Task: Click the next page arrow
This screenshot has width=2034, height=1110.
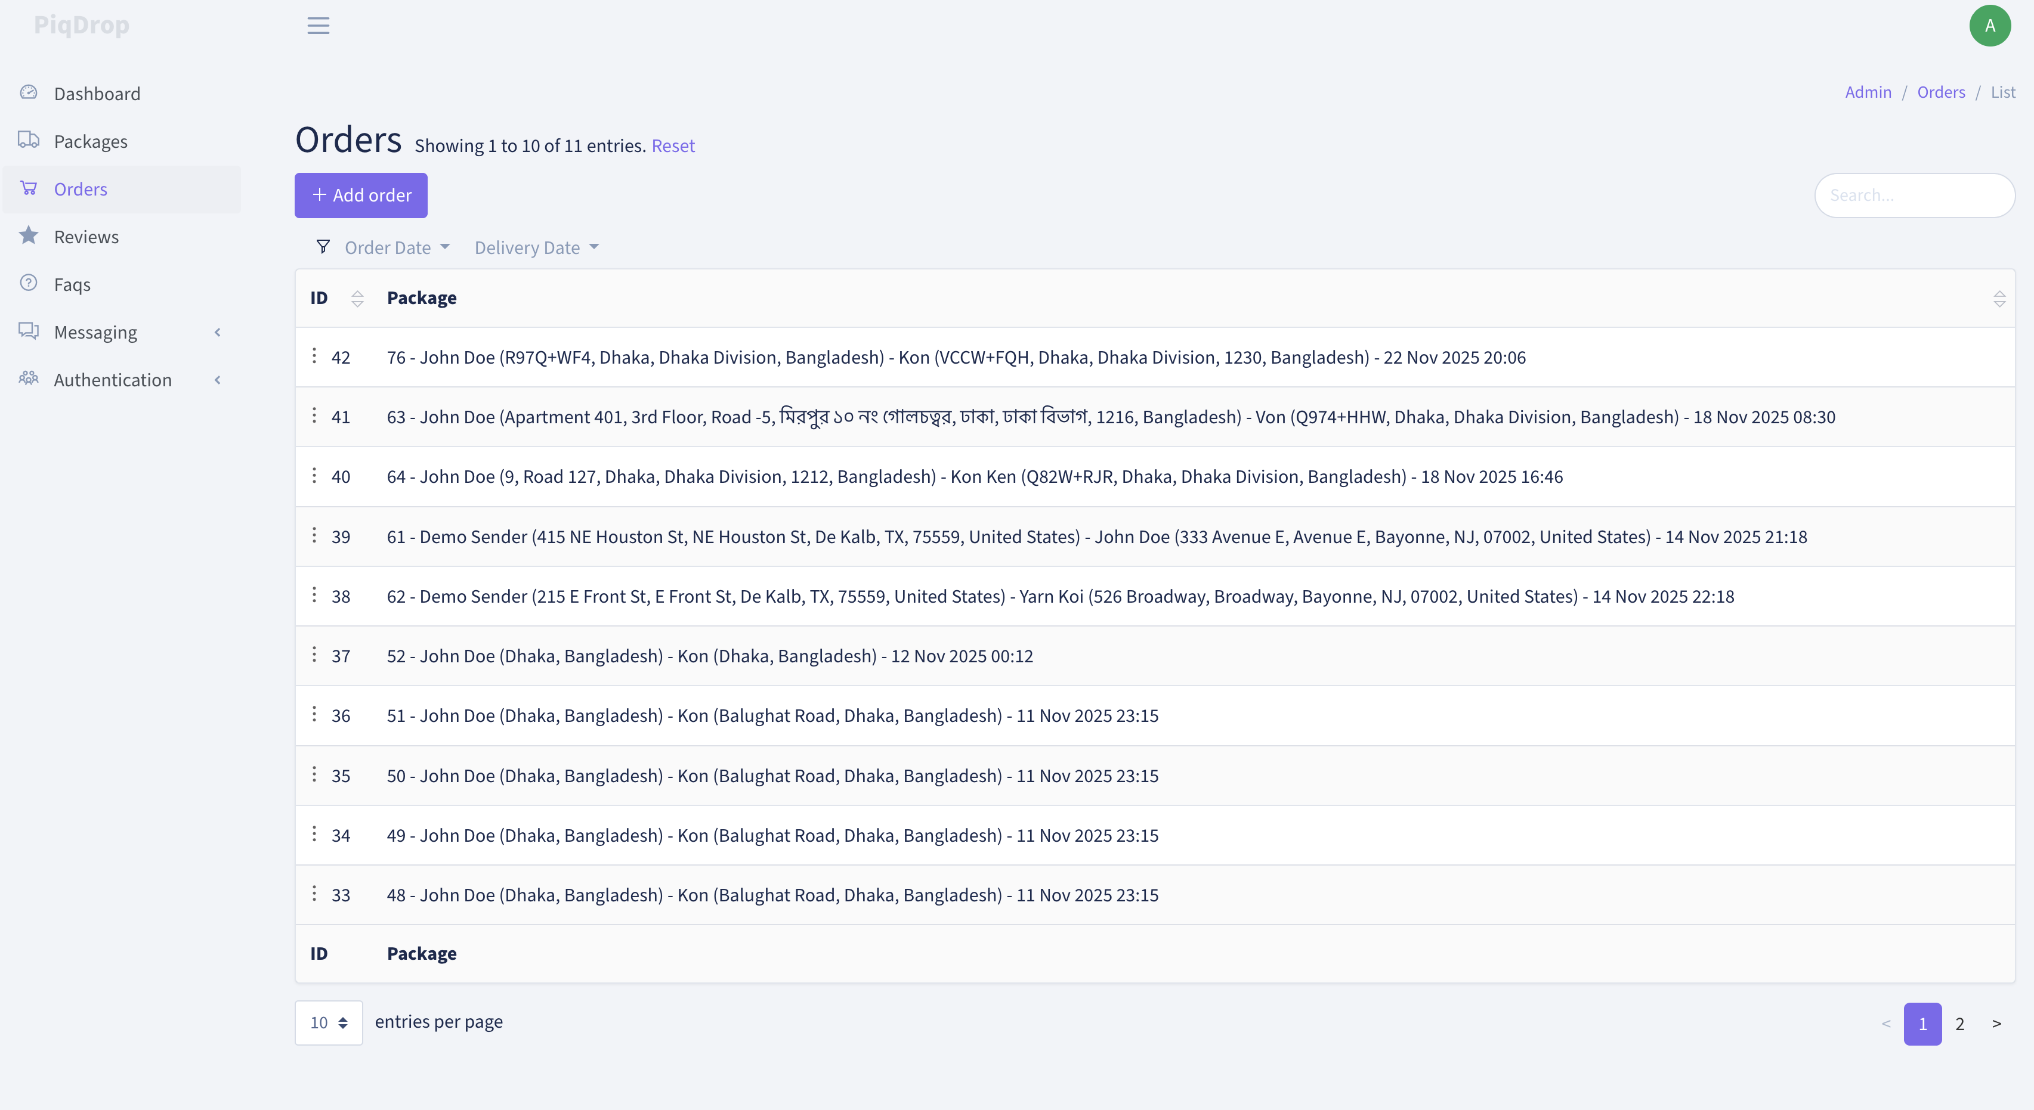Action: tap(1996, 1023)
